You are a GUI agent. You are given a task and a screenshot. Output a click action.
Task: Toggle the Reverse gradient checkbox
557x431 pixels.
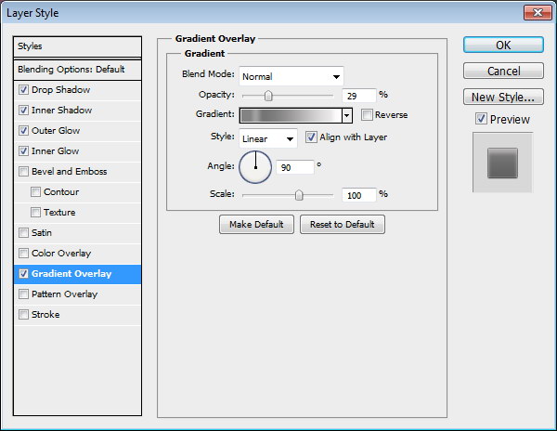point(367,115)
